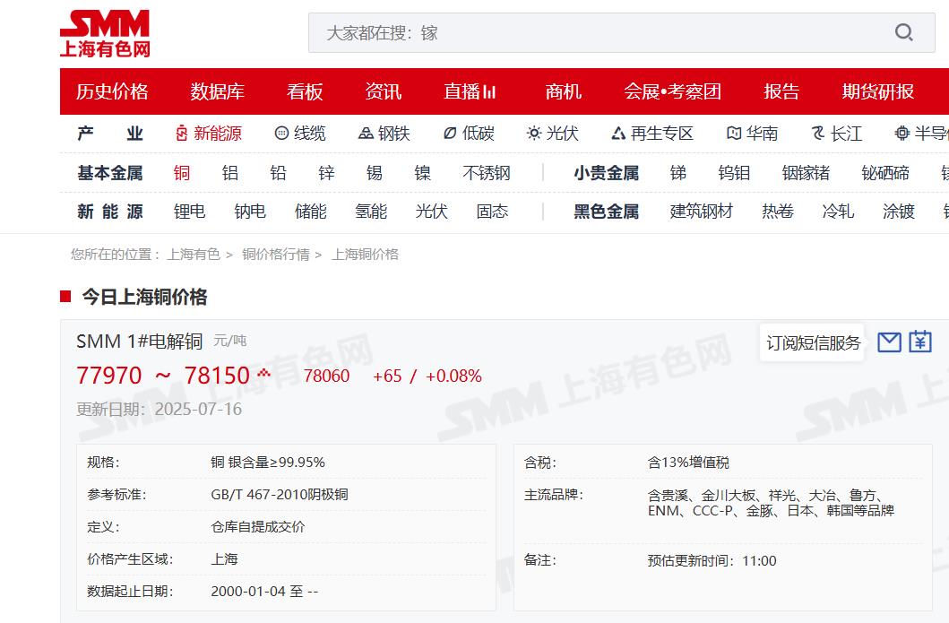949x623 pixels.
Task: Click the 小贵金属 heading
Action: [x=607, y=173]
